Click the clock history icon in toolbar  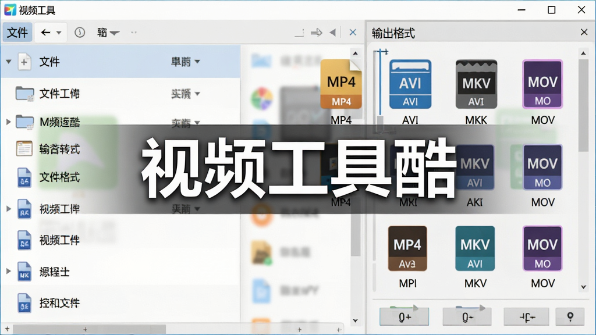click(79, 33)
